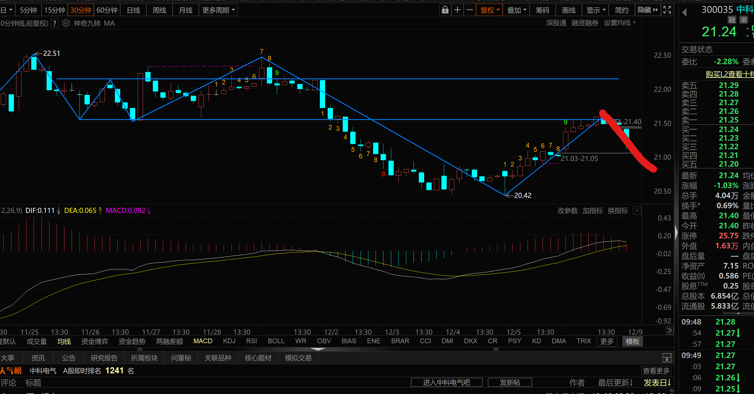This screenshot has width=754, height=394.
Task: Enter fullscreen chart with expand icon
Action: 667,10
